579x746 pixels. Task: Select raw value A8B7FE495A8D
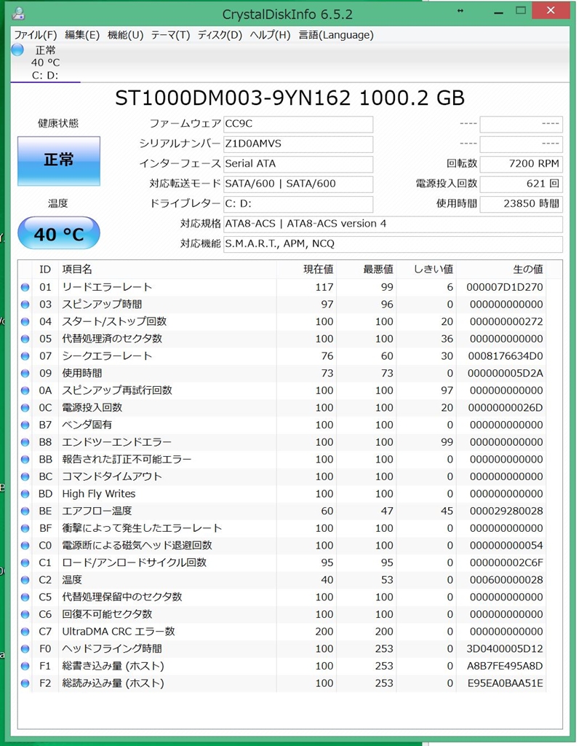click(x=505, y=666)
